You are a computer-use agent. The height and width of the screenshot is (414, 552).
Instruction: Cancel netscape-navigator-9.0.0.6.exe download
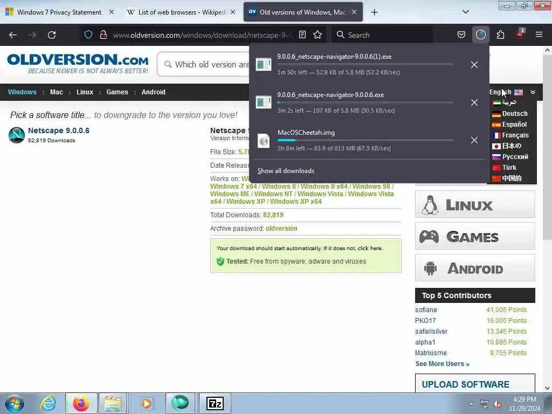tap(474, 102)
